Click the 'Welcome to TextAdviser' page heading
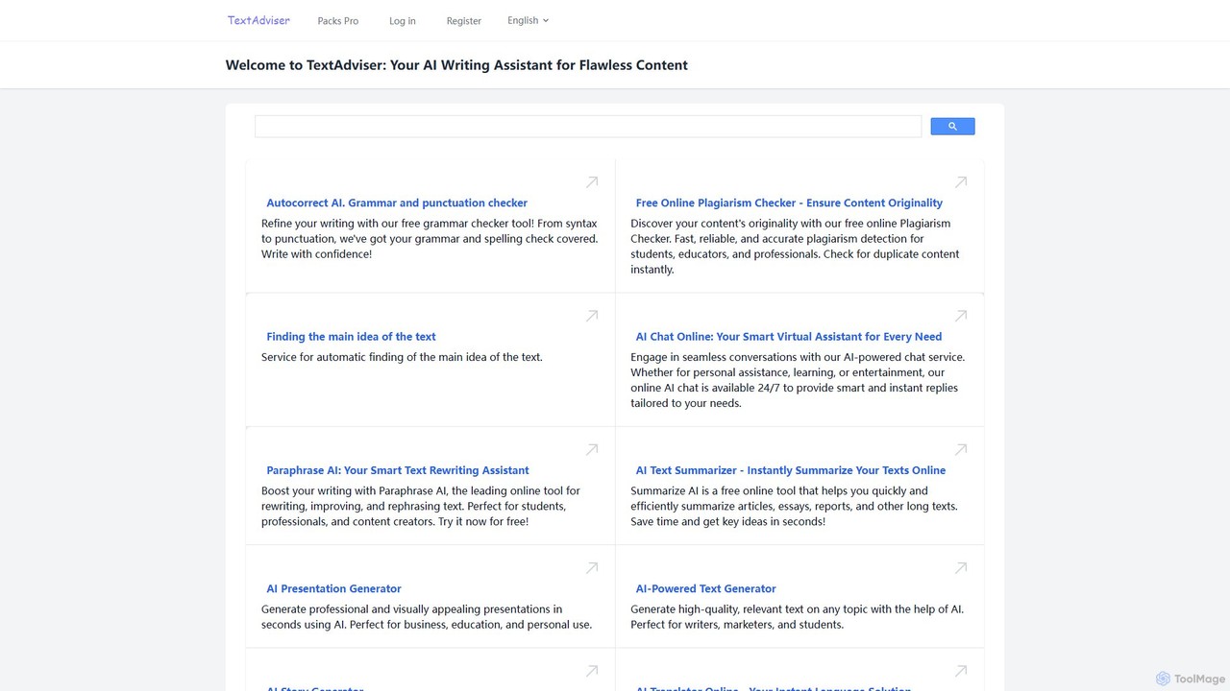 [456, 65]
